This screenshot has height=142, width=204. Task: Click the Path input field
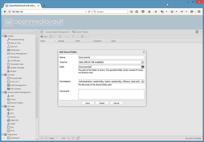click(110, 67)
